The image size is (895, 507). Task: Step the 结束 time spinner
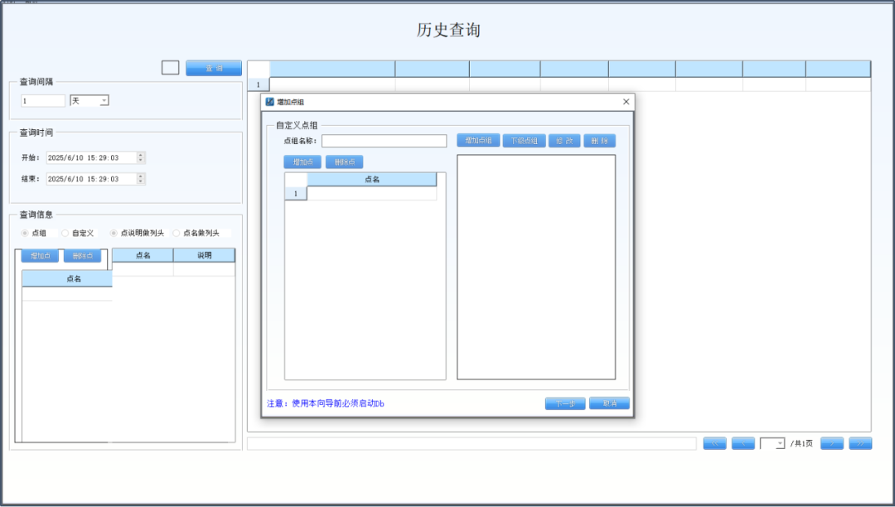coord(140,178)
